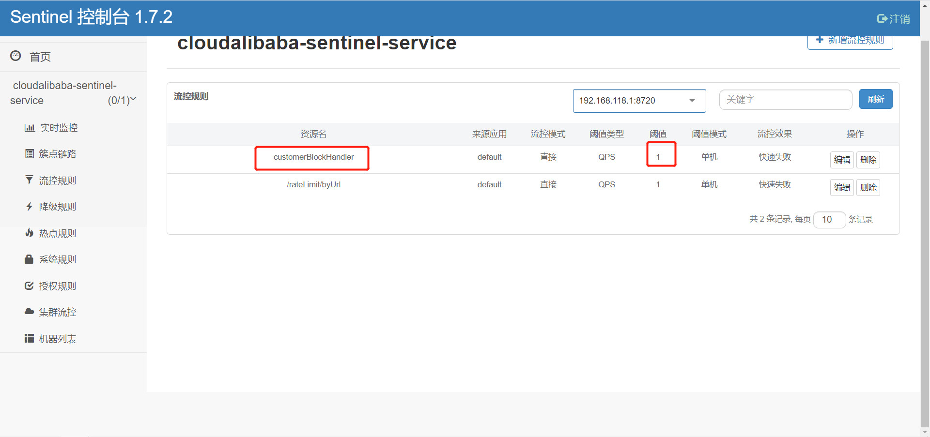
Task: Click the scrollbar down arrow
Action: coord(925,432)
